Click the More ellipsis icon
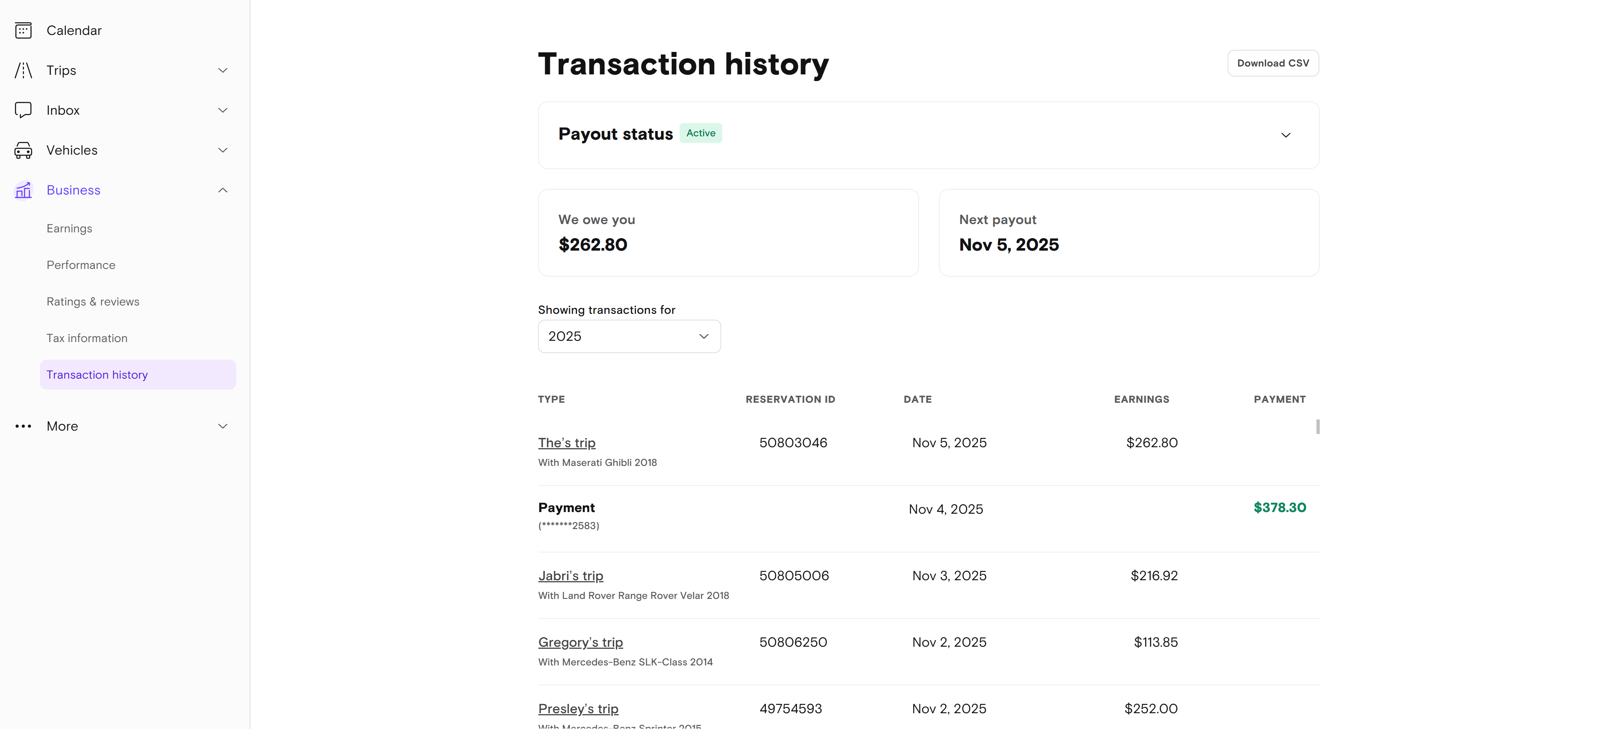The height and width of the screenshot is (729, 1608). point(23,426)
